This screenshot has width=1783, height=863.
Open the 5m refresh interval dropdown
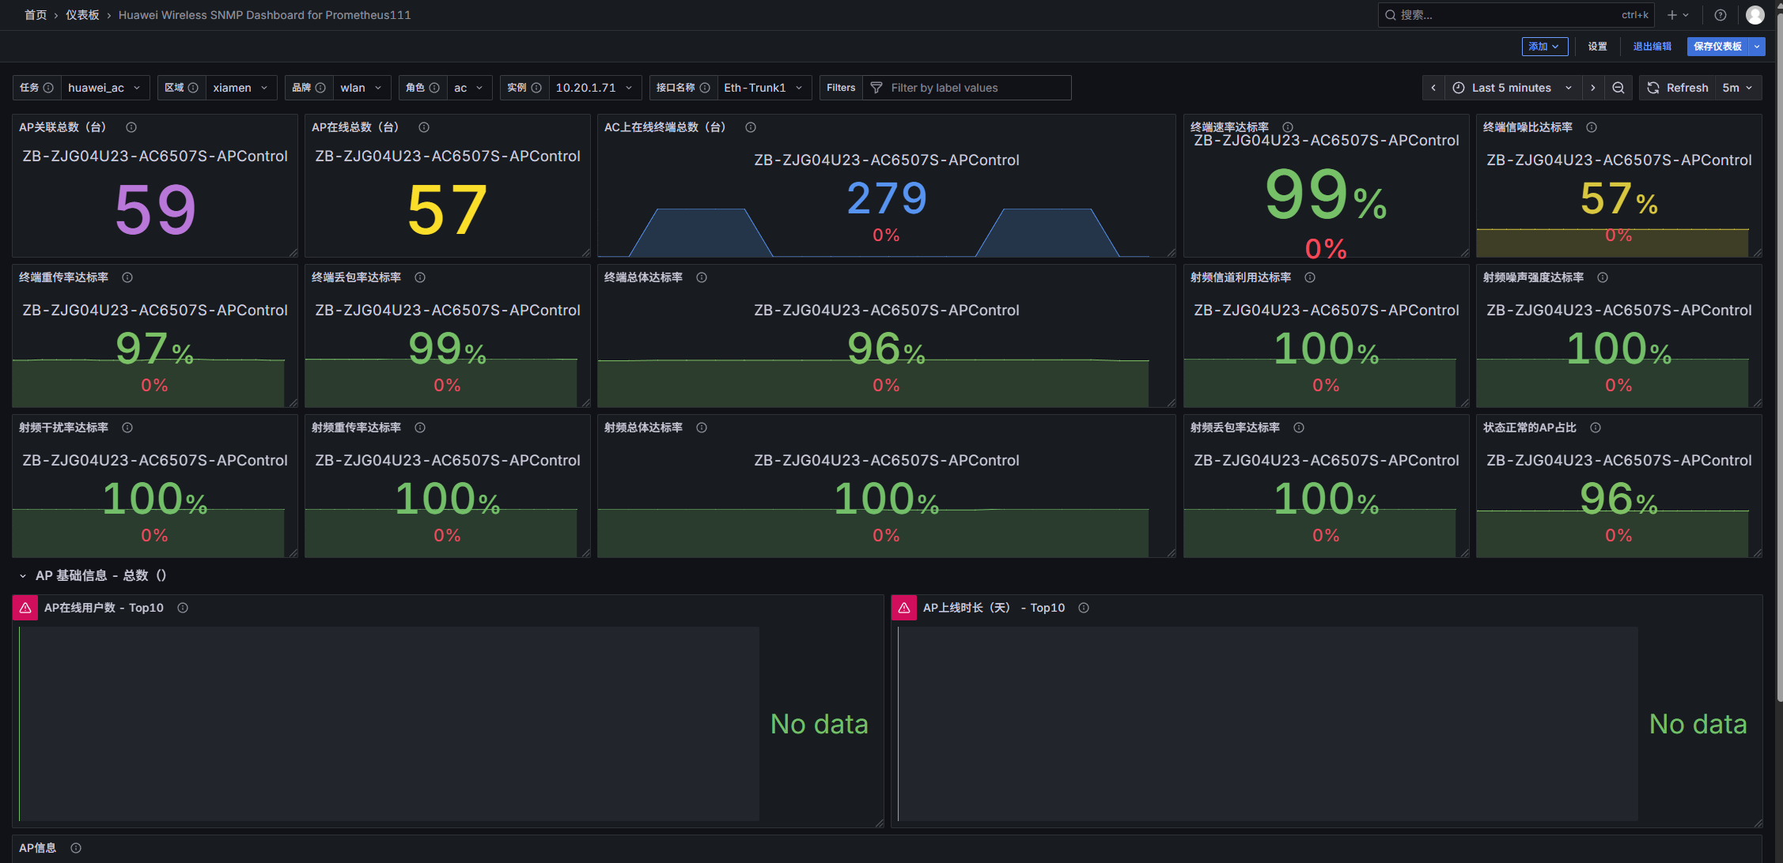click(1737, 88)
